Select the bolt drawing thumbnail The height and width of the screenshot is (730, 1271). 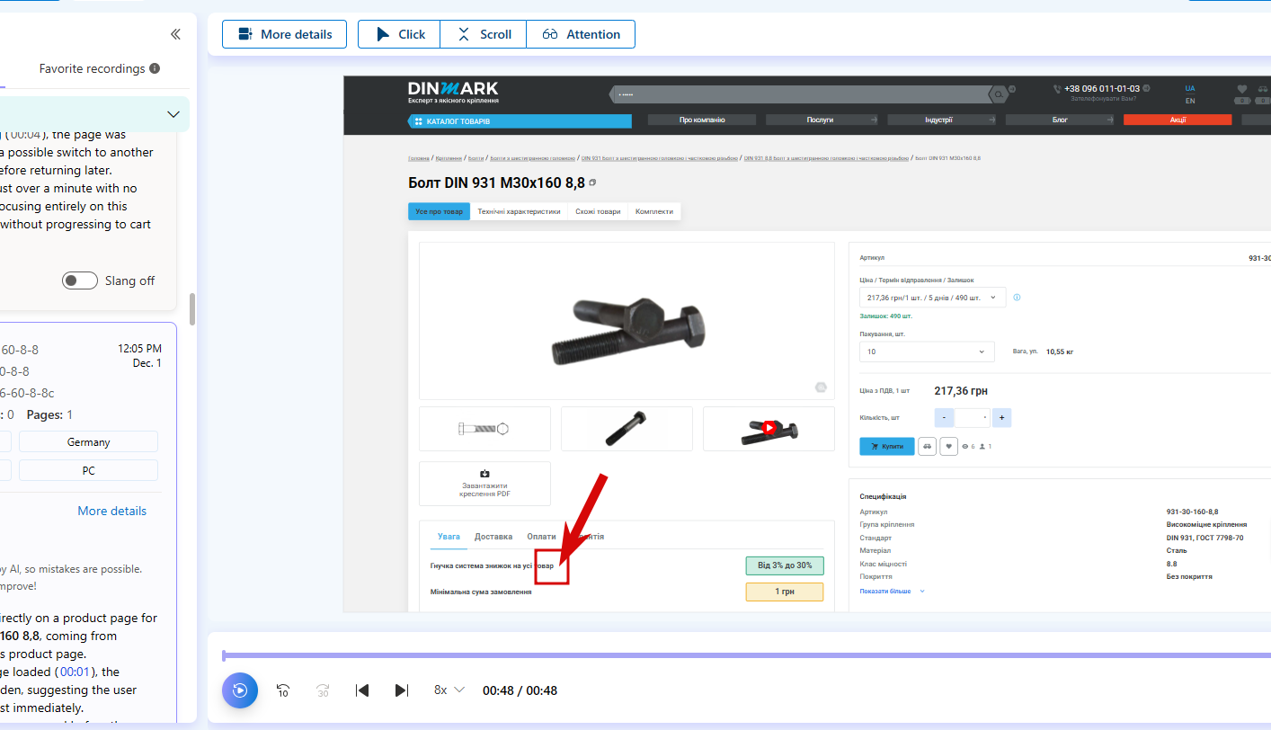click(484, 429)
